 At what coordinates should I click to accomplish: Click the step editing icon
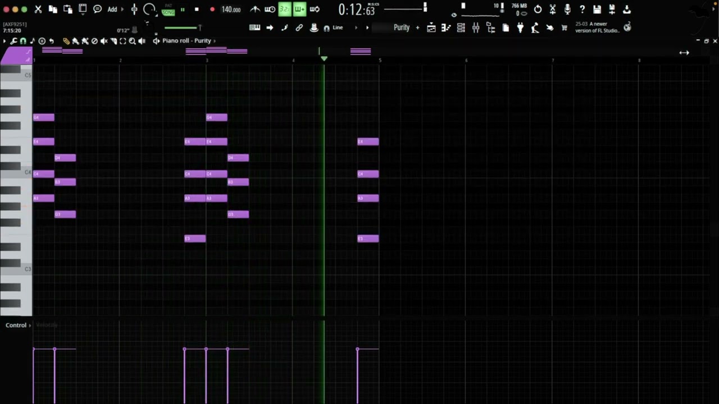(x=284, y=27)
